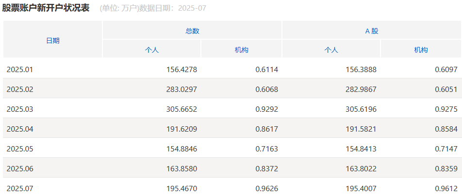Image resolution: width=462 pixels, height=195 pixels.
Task: Pick the cell reading 0.9275
Action: 446,109
